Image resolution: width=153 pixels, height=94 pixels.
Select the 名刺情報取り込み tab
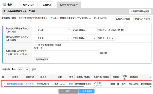point(69,5)
